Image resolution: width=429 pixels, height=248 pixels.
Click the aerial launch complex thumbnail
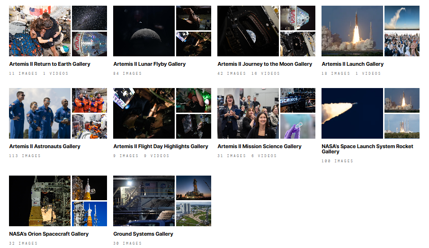(193, 214)
